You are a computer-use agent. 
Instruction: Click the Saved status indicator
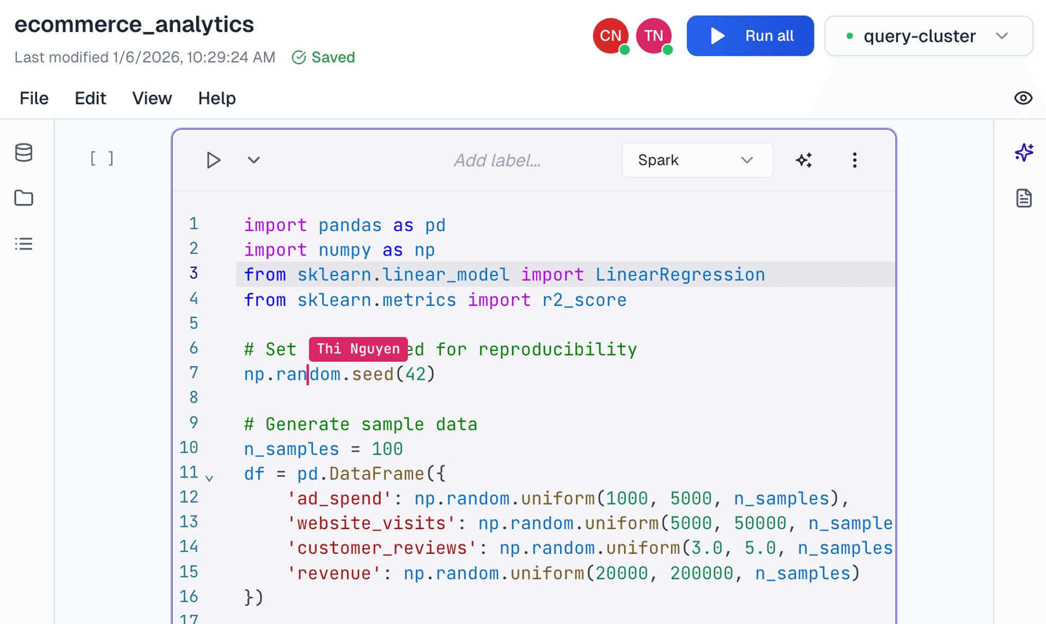[x=323, y=57]
